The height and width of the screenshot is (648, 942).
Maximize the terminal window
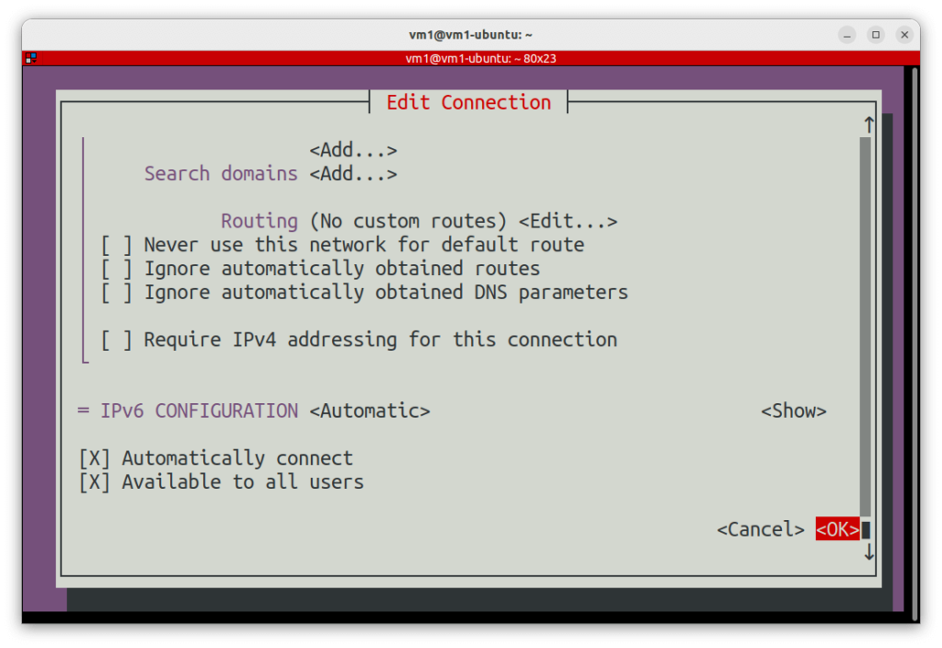pyautogui.click(x=876, y=35)
